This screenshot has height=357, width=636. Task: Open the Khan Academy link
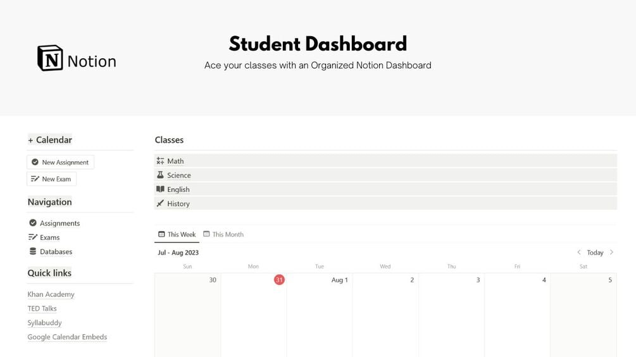pyautogui.click(x=51, y=294)
